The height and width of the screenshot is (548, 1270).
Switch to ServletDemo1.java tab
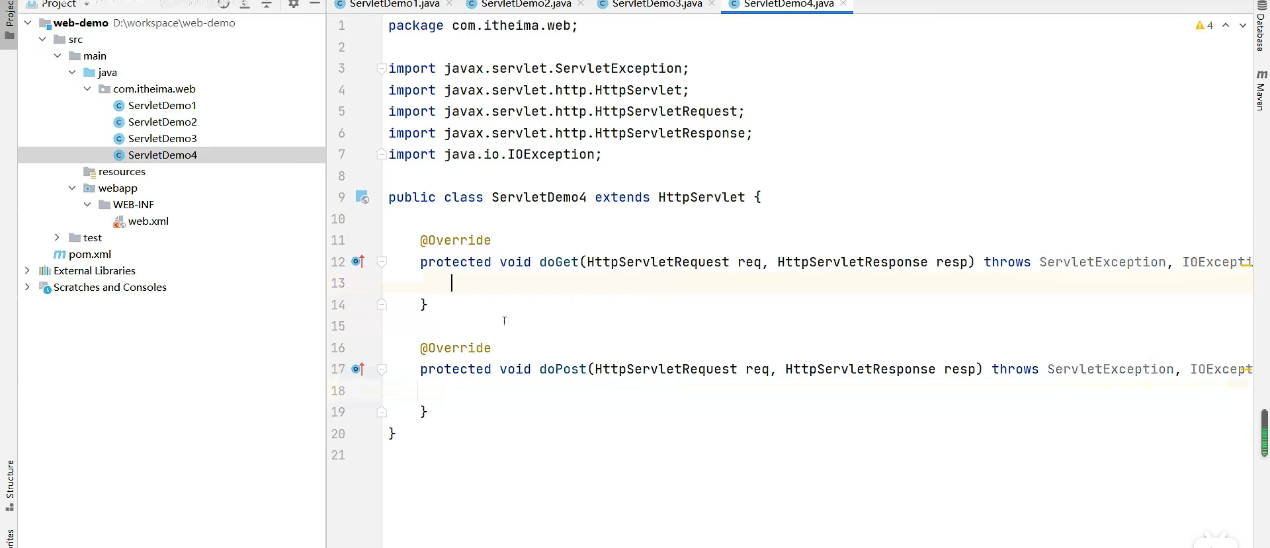[394, 4]
